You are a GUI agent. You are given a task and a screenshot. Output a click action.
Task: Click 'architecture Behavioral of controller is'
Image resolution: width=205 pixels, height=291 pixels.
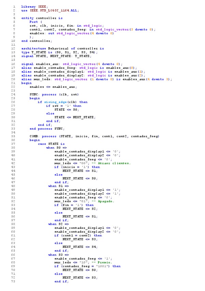[63, 49]
